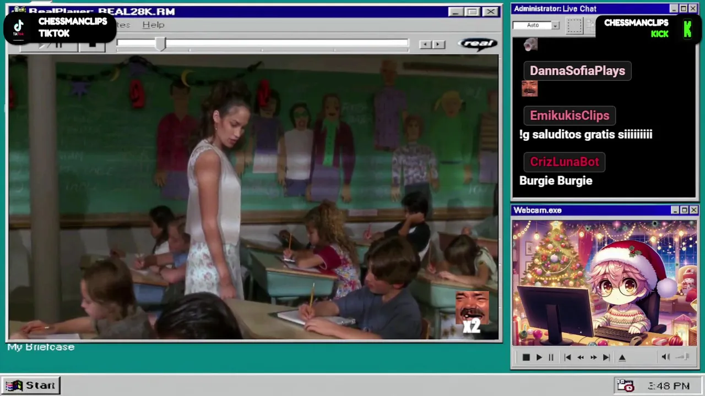This screenshot has height=396, width=705.
Task: Click the RealPlayer video display area
Action: click(253, 197)
